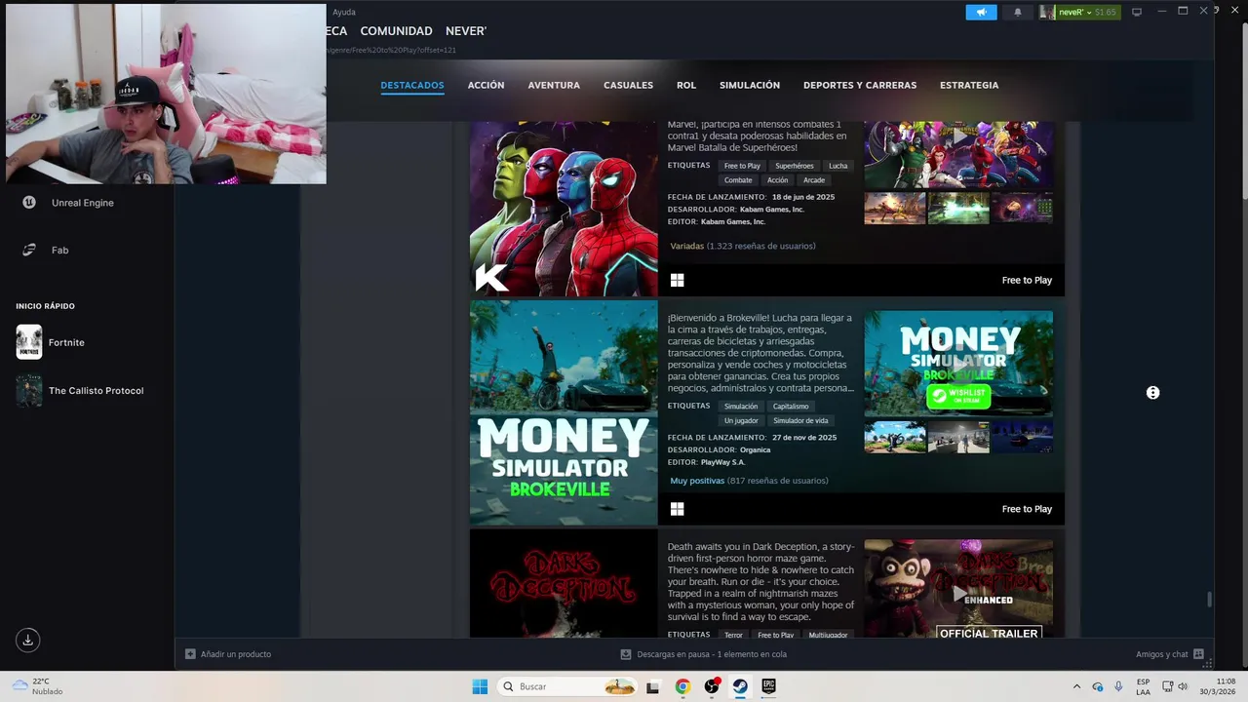
Task: Click the round three-dots options button
Action: click(1153, 393)
